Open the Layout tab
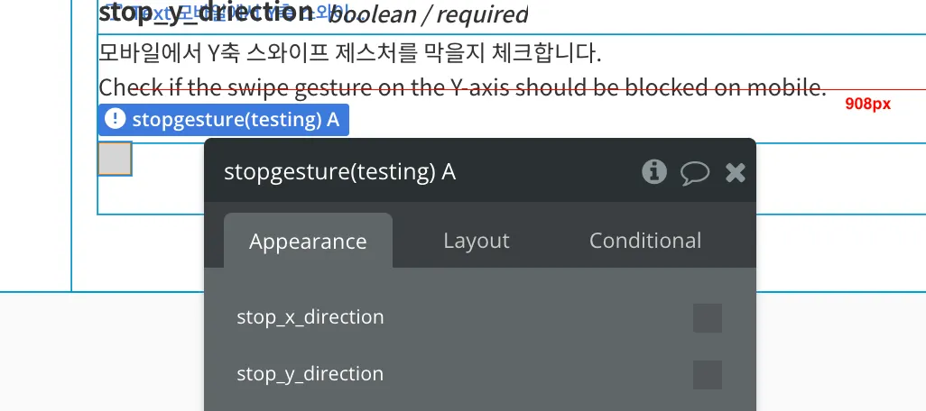926x411 pixels. click(476, 241)
